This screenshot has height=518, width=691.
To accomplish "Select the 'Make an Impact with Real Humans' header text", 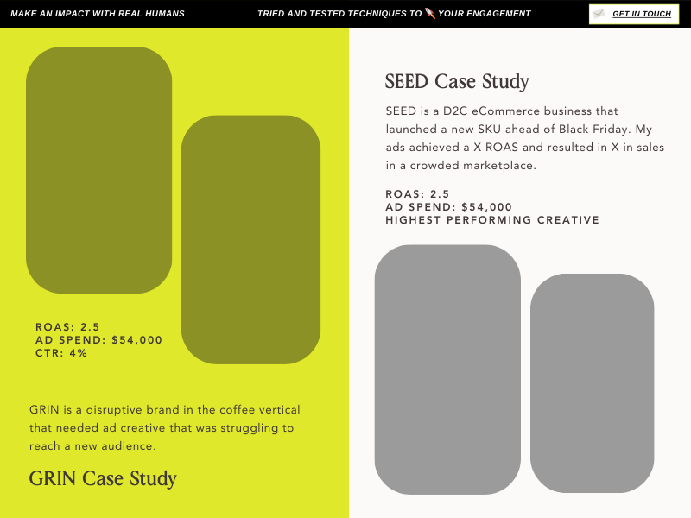I will (x=98, y=14).
